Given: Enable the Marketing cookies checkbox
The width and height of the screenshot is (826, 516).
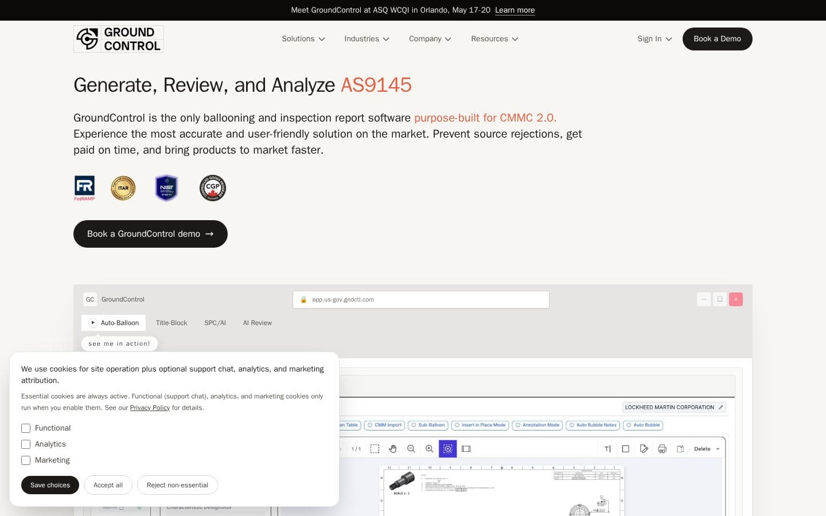Looking at the screenshot, I should pos(26,460).
